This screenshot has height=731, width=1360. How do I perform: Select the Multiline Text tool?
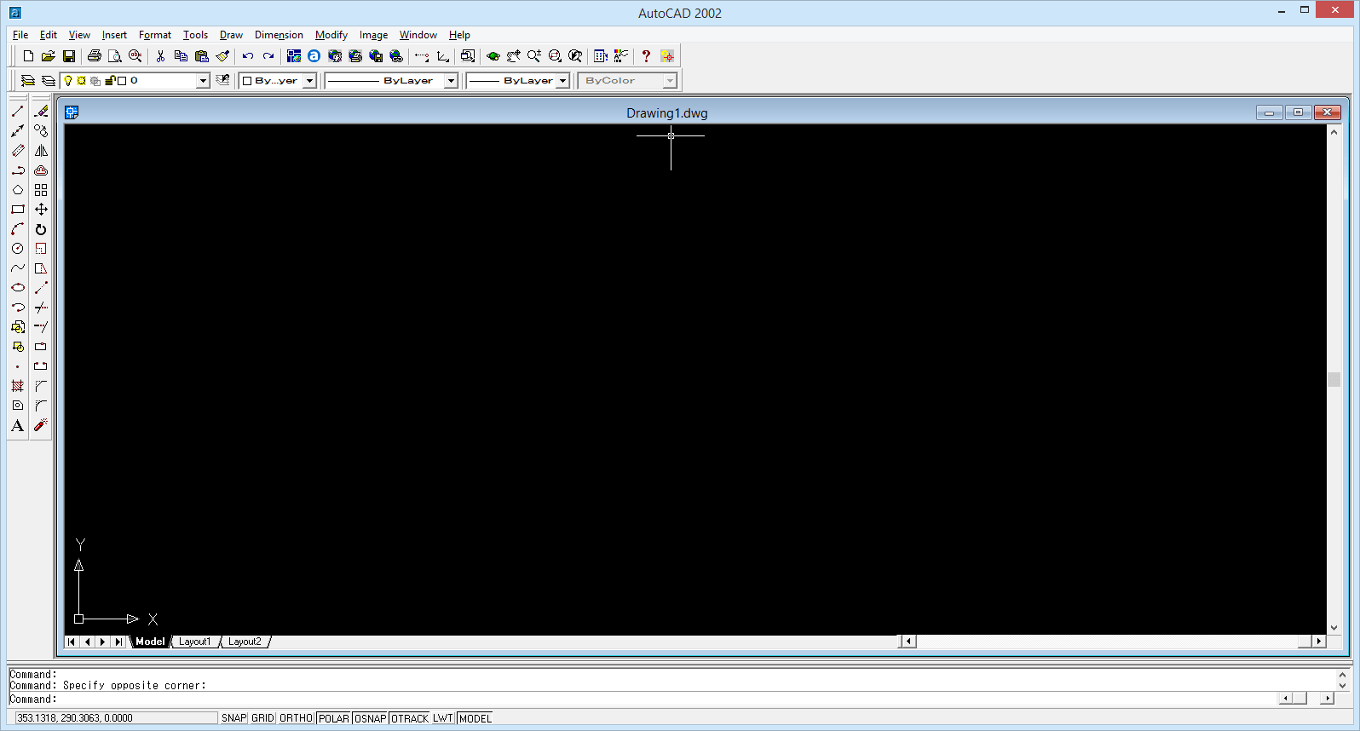(x=18, y=425)
